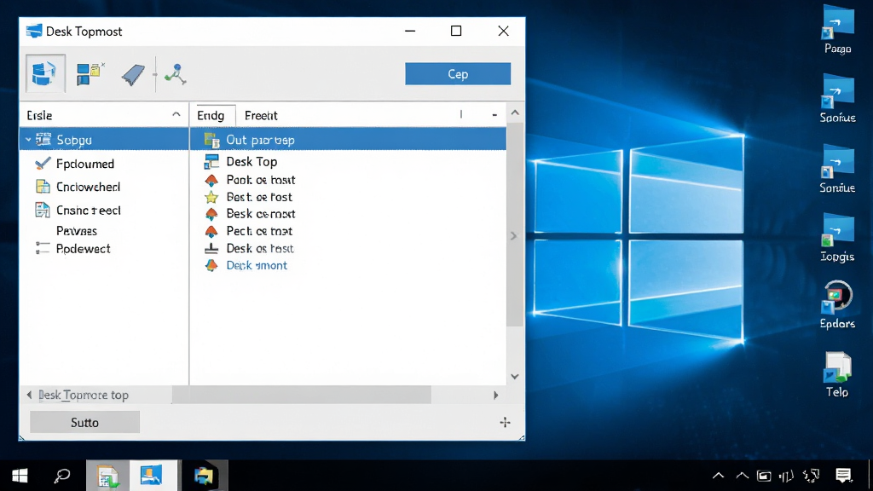Click the yellow star icon beside Best oe fost

coord(211,197)
